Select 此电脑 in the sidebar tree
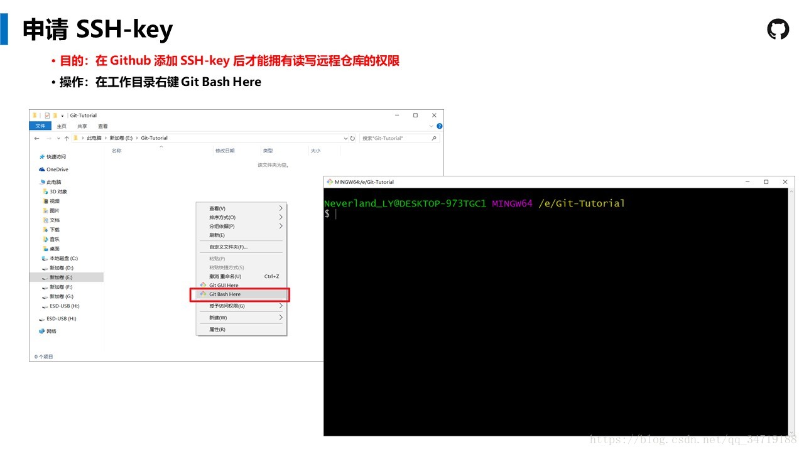 pyautogui.click(x=54, y=182)
